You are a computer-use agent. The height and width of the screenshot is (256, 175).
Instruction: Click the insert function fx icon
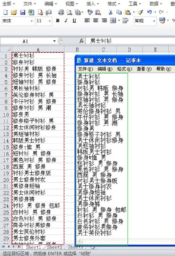click(x=82, y=41)
